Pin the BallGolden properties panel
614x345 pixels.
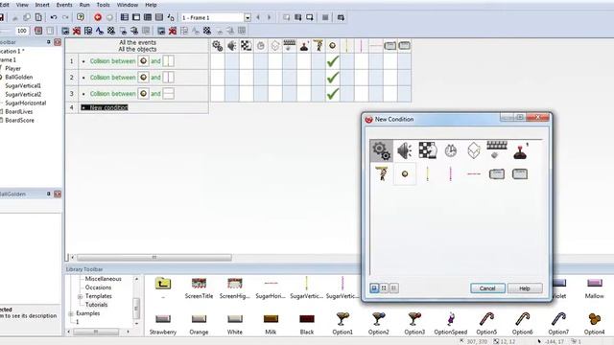coord(49,194)
